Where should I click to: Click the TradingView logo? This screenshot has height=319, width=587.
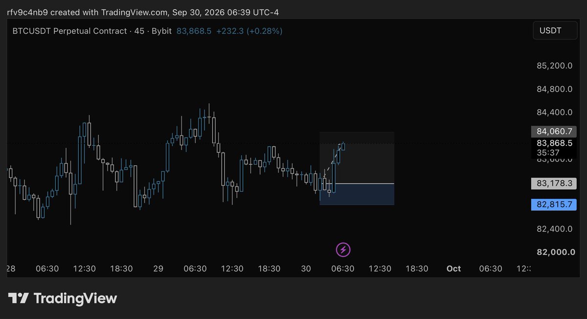63,298
